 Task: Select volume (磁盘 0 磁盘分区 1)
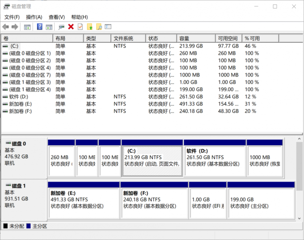pyautogui.click(x=140, y=54)
